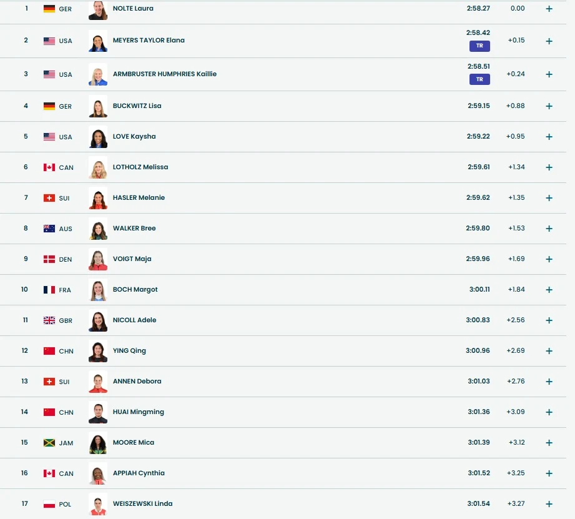Click the USA flag next to Kaysha Love
Screen dimensions: 575x519
(x=49, y=137)
